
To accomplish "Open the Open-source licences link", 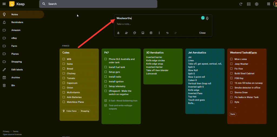I will tap(12, 134).
